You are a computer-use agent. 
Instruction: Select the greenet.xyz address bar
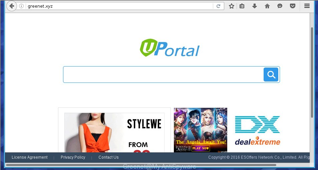click(x=120, y=6)
